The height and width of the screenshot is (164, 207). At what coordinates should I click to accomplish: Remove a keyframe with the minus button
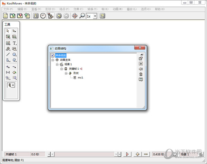pyautogui.click(x=146, y=154)
